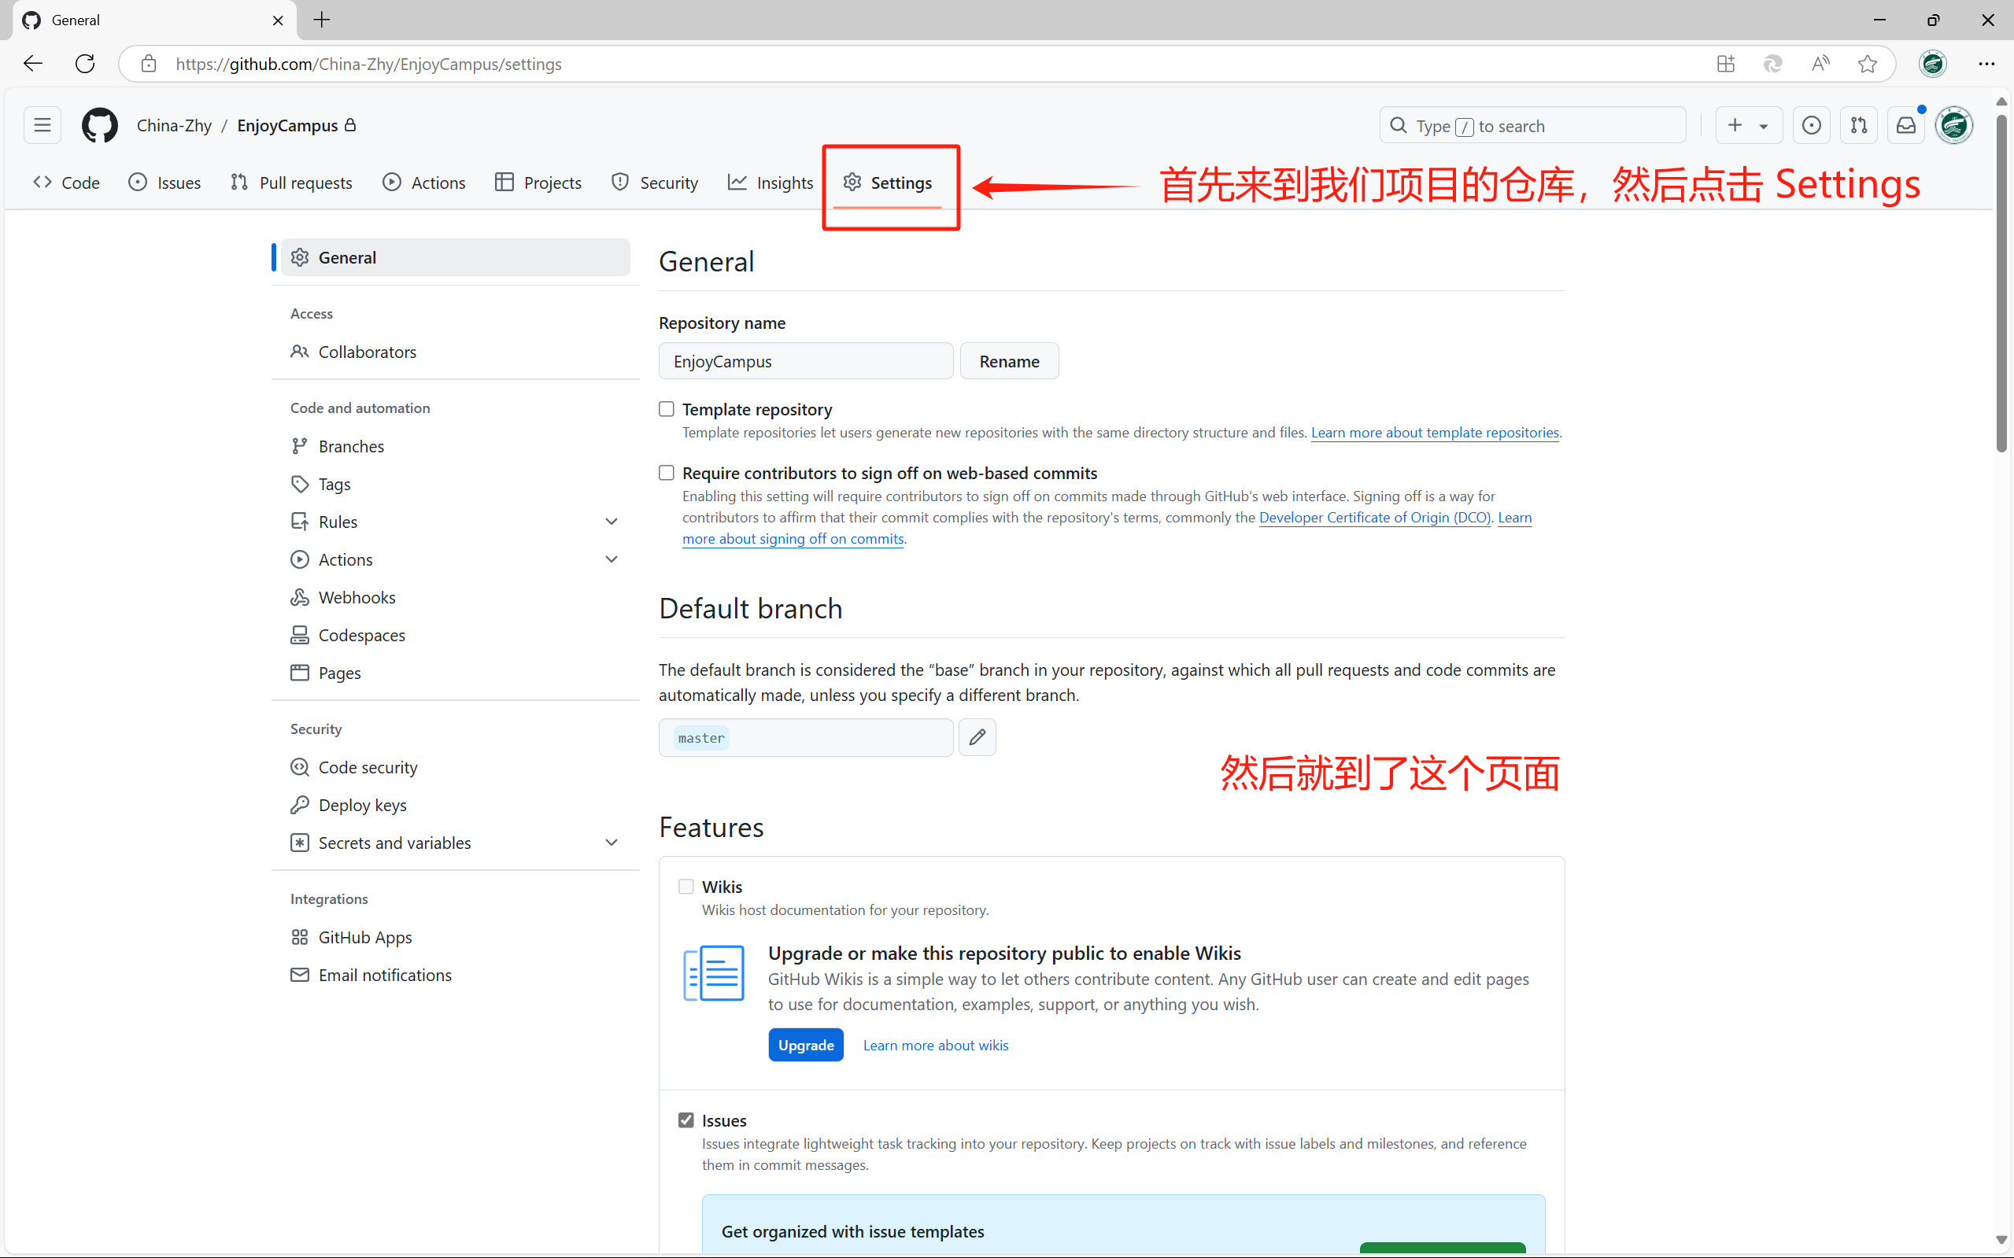Open the pull requests icon in header
2014x1258 pixels.
click(x=1858, y=126)
